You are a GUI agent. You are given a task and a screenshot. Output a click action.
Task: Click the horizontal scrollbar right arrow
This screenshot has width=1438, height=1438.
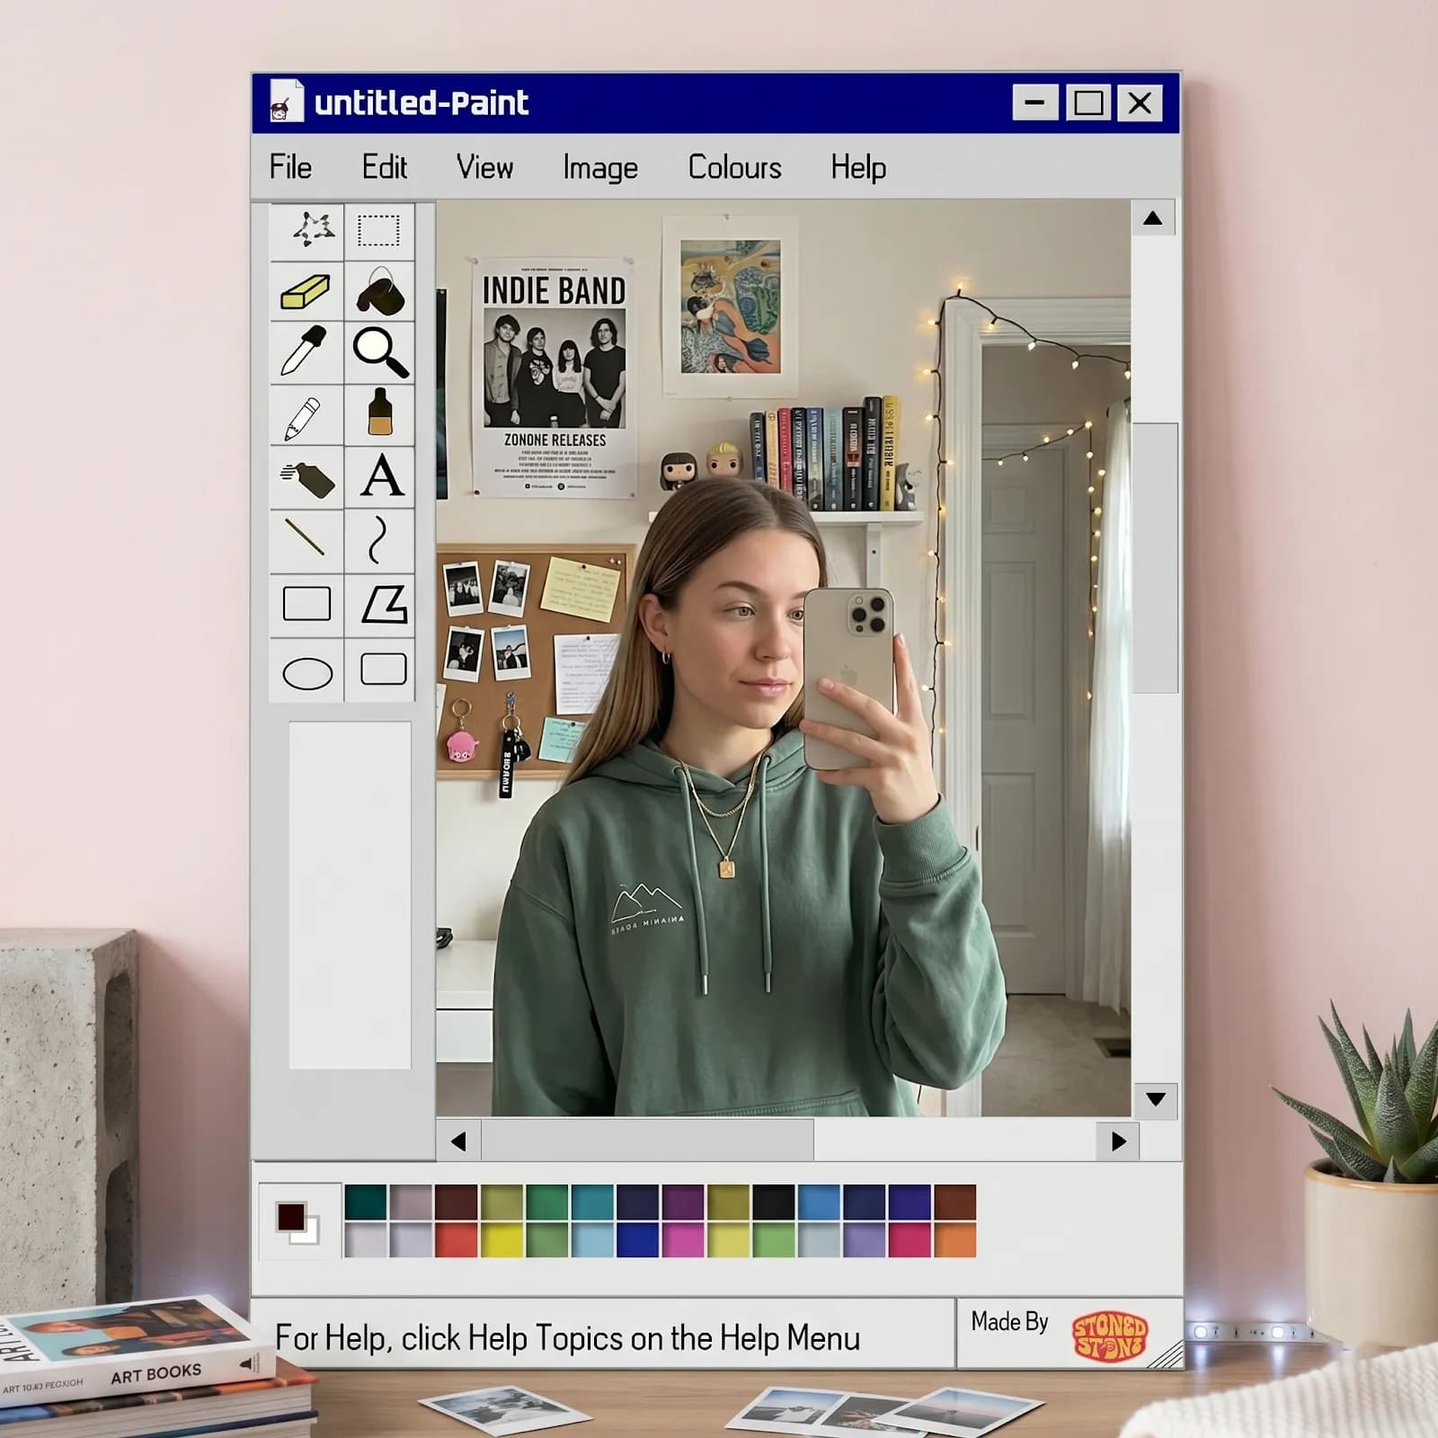[x=1118, y=1141]
